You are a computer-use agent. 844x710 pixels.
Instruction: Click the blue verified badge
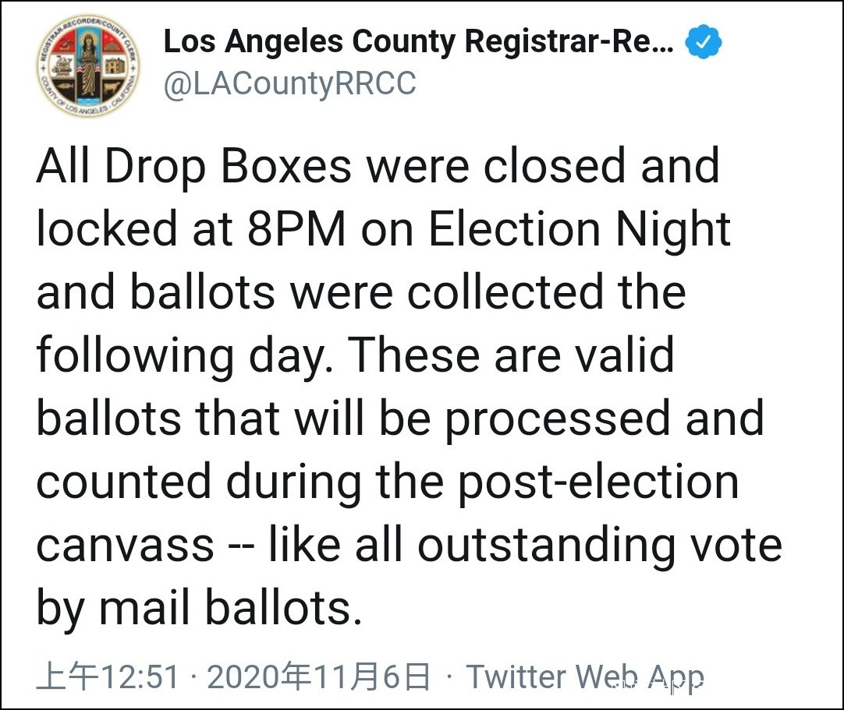pos(703,44)
